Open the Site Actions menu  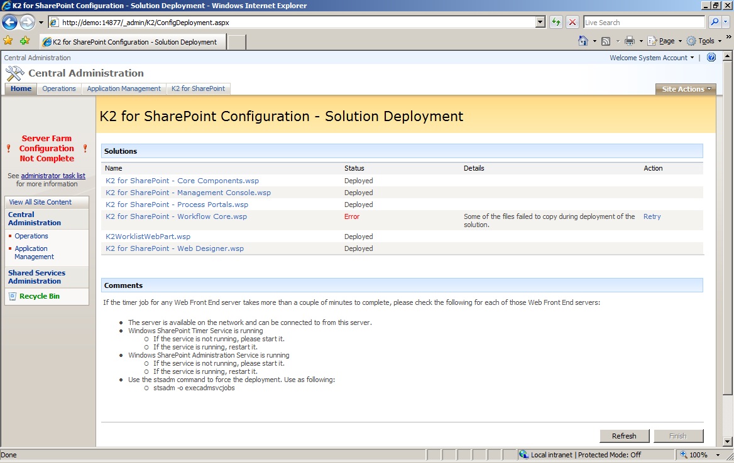coord(686,89)
